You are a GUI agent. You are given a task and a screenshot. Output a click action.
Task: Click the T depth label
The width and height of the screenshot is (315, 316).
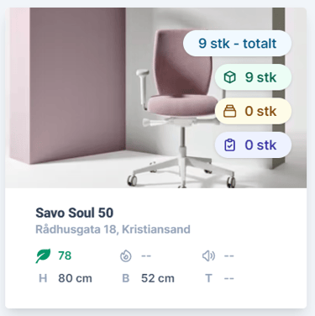click(x=208, y=278)
